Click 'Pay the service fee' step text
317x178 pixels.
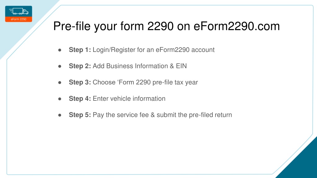(x=121, y=115)
